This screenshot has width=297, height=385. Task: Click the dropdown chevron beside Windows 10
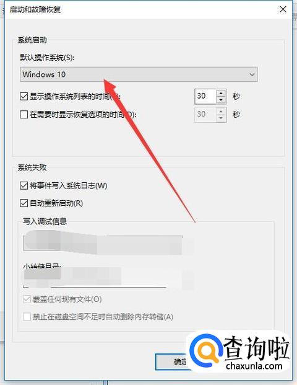coord(252,74)
